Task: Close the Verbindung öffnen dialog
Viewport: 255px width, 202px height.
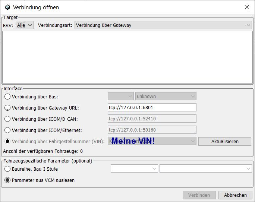Action: pyautogui.click(x=246, y=7)
